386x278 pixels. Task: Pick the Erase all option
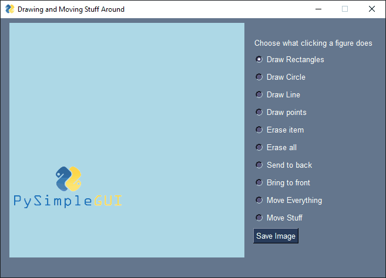point(259,147)
